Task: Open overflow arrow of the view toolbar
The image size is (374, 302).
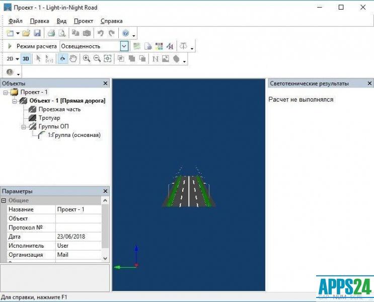Action: pyautogui.click(x=184, y=61)
